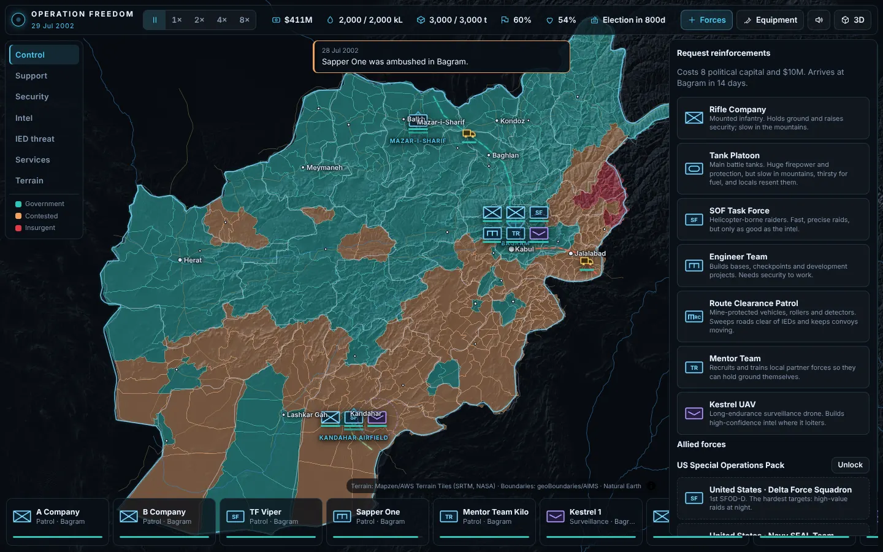Select Kestrel 1 unit card
883x552 pixels.
pos(591,521)
